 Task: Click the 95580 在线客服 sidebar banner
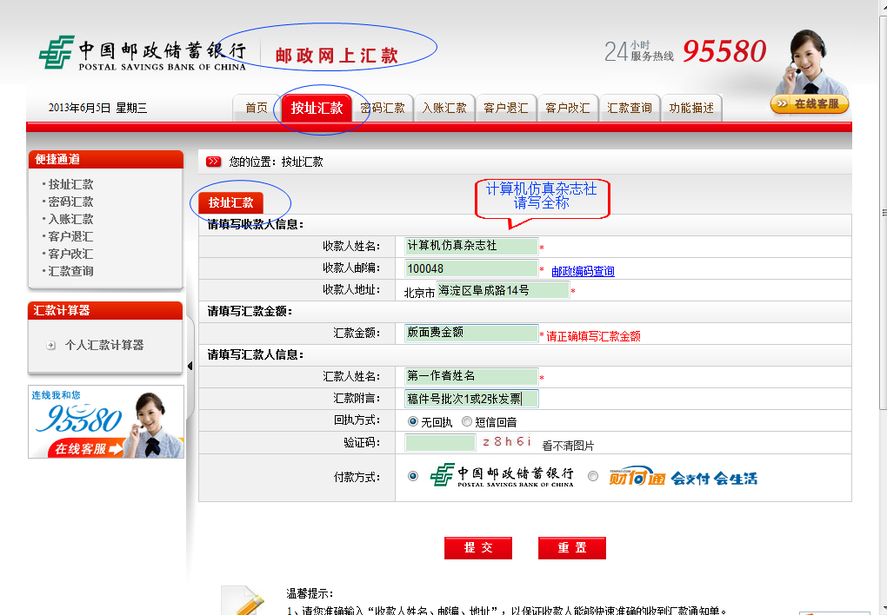[106, 421]
